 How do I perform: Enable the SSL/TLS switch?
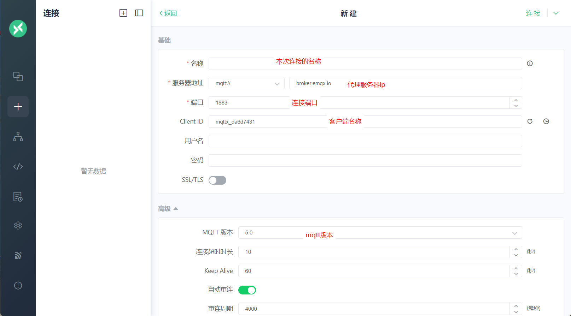[x=217, y=180]
